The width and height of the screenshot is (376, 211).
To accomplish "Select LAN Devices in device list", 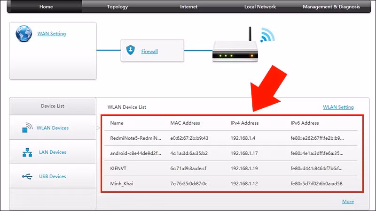I will click(51, 152).
